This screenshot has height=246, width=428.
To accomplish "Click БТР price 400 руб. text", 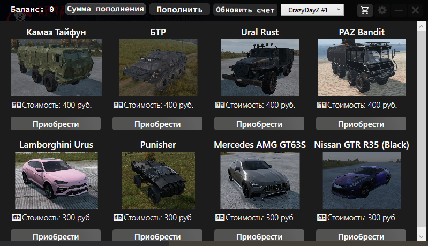I will coord(159,105).
